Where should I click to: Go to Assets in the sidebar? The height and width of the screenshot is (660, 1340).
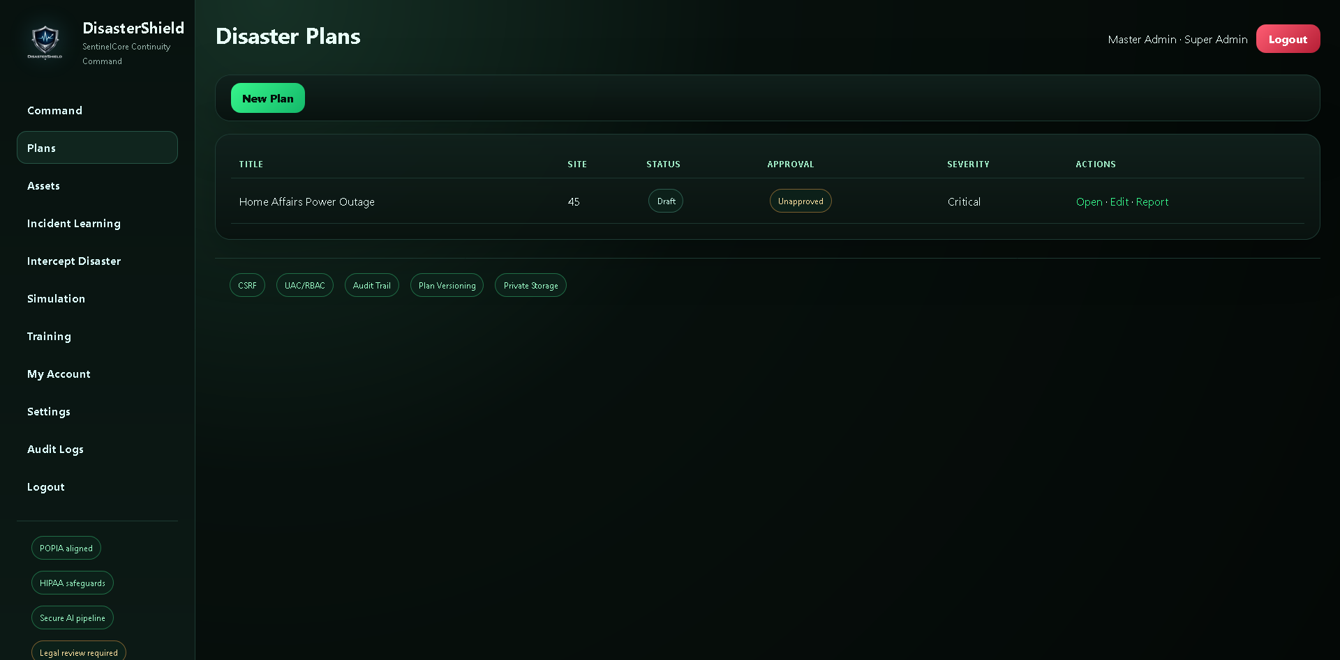97,185
